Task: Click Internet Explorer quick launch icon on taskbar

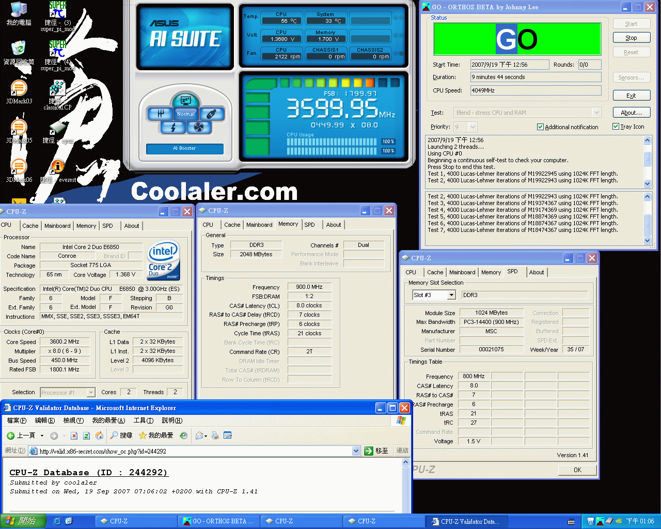Action: (57, 521)
